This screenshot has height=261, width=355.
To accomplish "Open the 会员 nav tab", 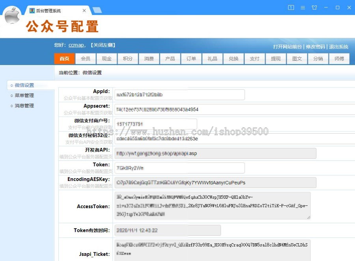I will coord(86,59).
